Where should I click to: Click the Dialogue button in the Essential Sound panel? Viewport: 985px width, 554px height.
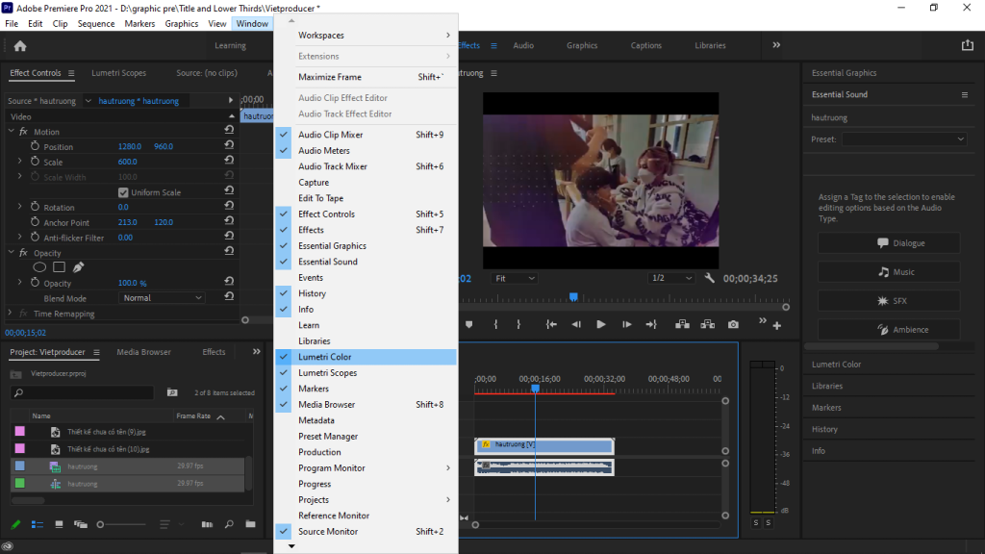(887, 242)
